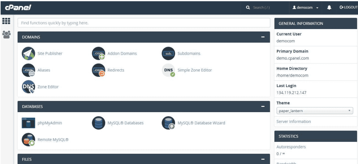Click the Autoresponders statistic label
The width and height of the screenshot is (358, 164).
tap(291, 147)
